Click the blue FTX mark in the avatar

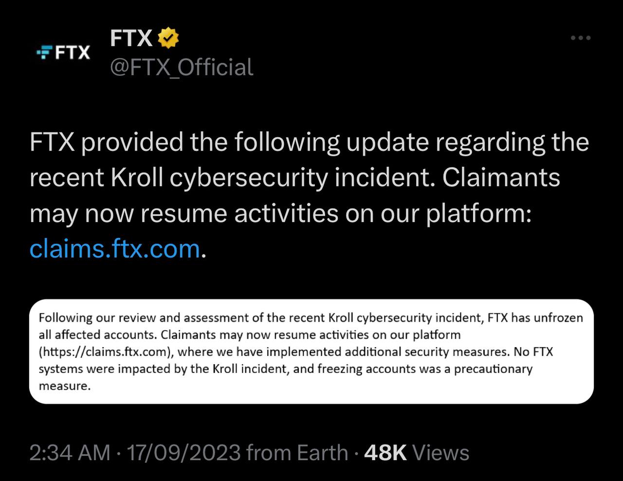click(x=44, y=52)
